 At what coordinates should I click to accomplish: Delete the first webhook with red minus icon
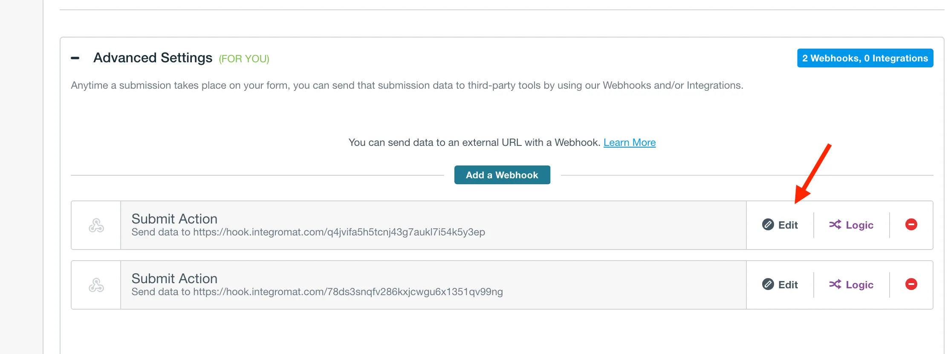911,224
